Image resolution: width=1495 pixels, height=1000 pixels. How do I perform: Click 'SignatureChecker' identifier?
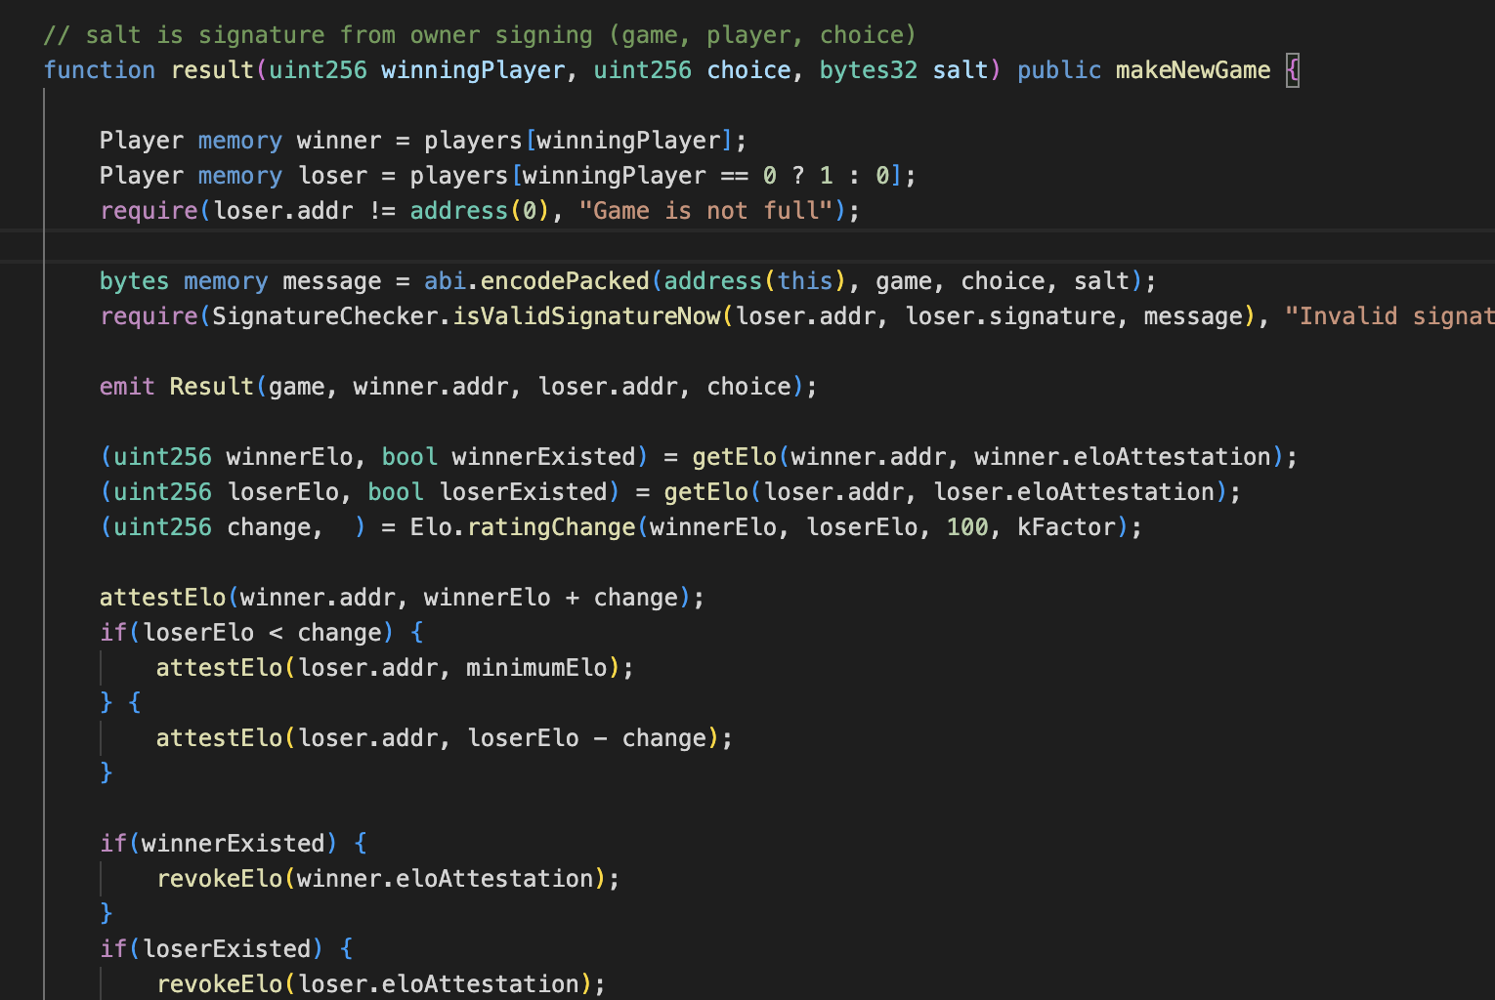pos(324,316)
